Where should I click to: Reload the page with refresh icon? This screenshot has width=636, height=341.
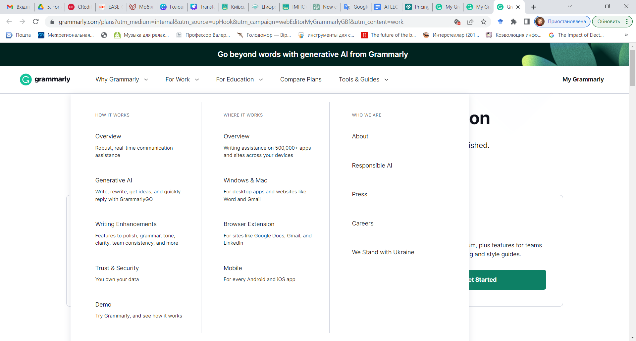click(x=36, y=22)
